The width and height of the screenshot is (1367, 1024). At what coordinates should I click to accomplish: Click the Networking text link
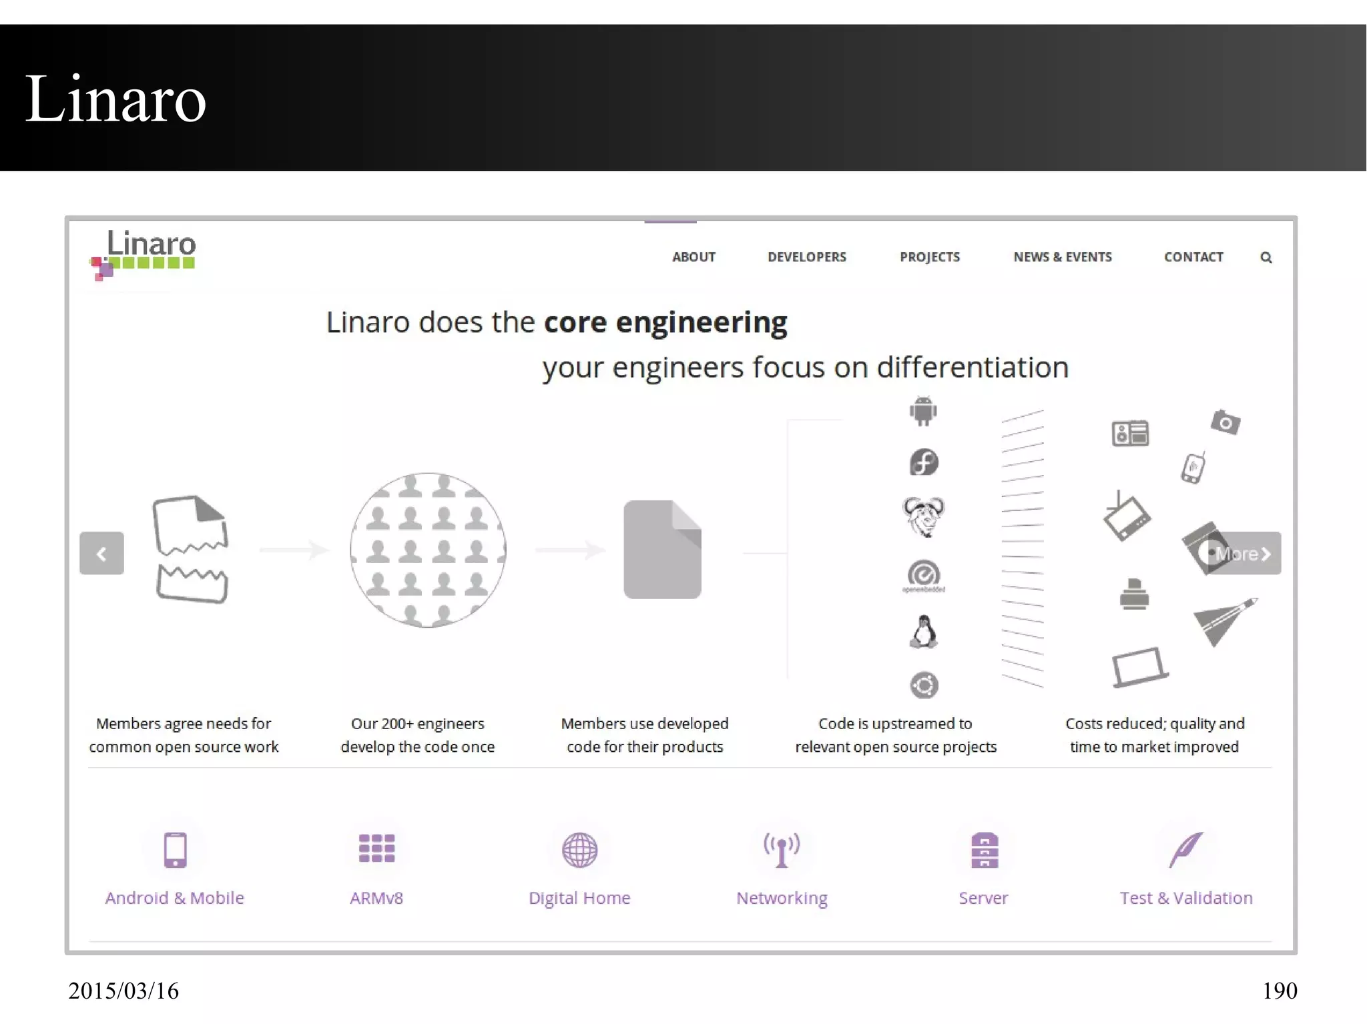(782, 898)
